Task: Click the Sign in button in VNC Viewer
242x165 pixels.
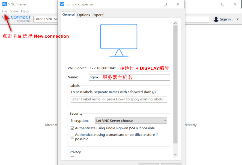Action: click(226, 19)
